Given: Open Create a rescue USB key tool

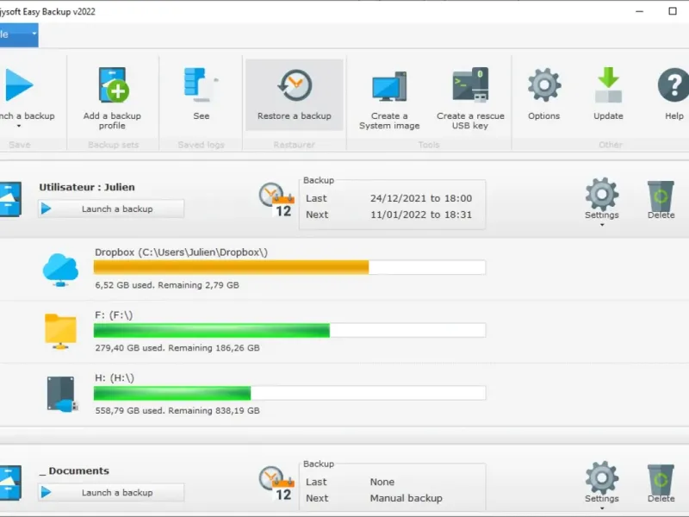Looking at the screenshot, I should (x=470, y=98).
